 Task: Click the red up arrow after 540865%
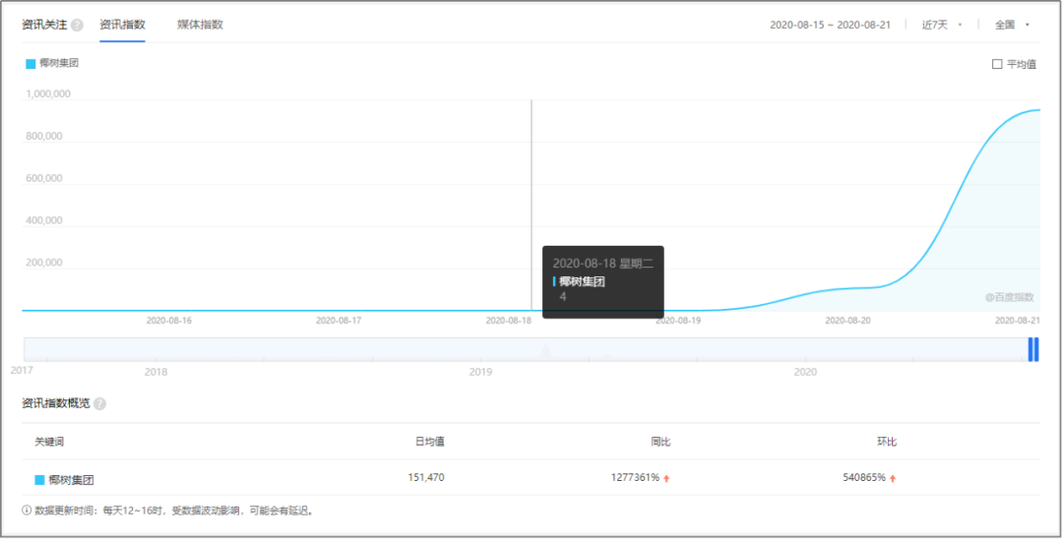(893, 478)
